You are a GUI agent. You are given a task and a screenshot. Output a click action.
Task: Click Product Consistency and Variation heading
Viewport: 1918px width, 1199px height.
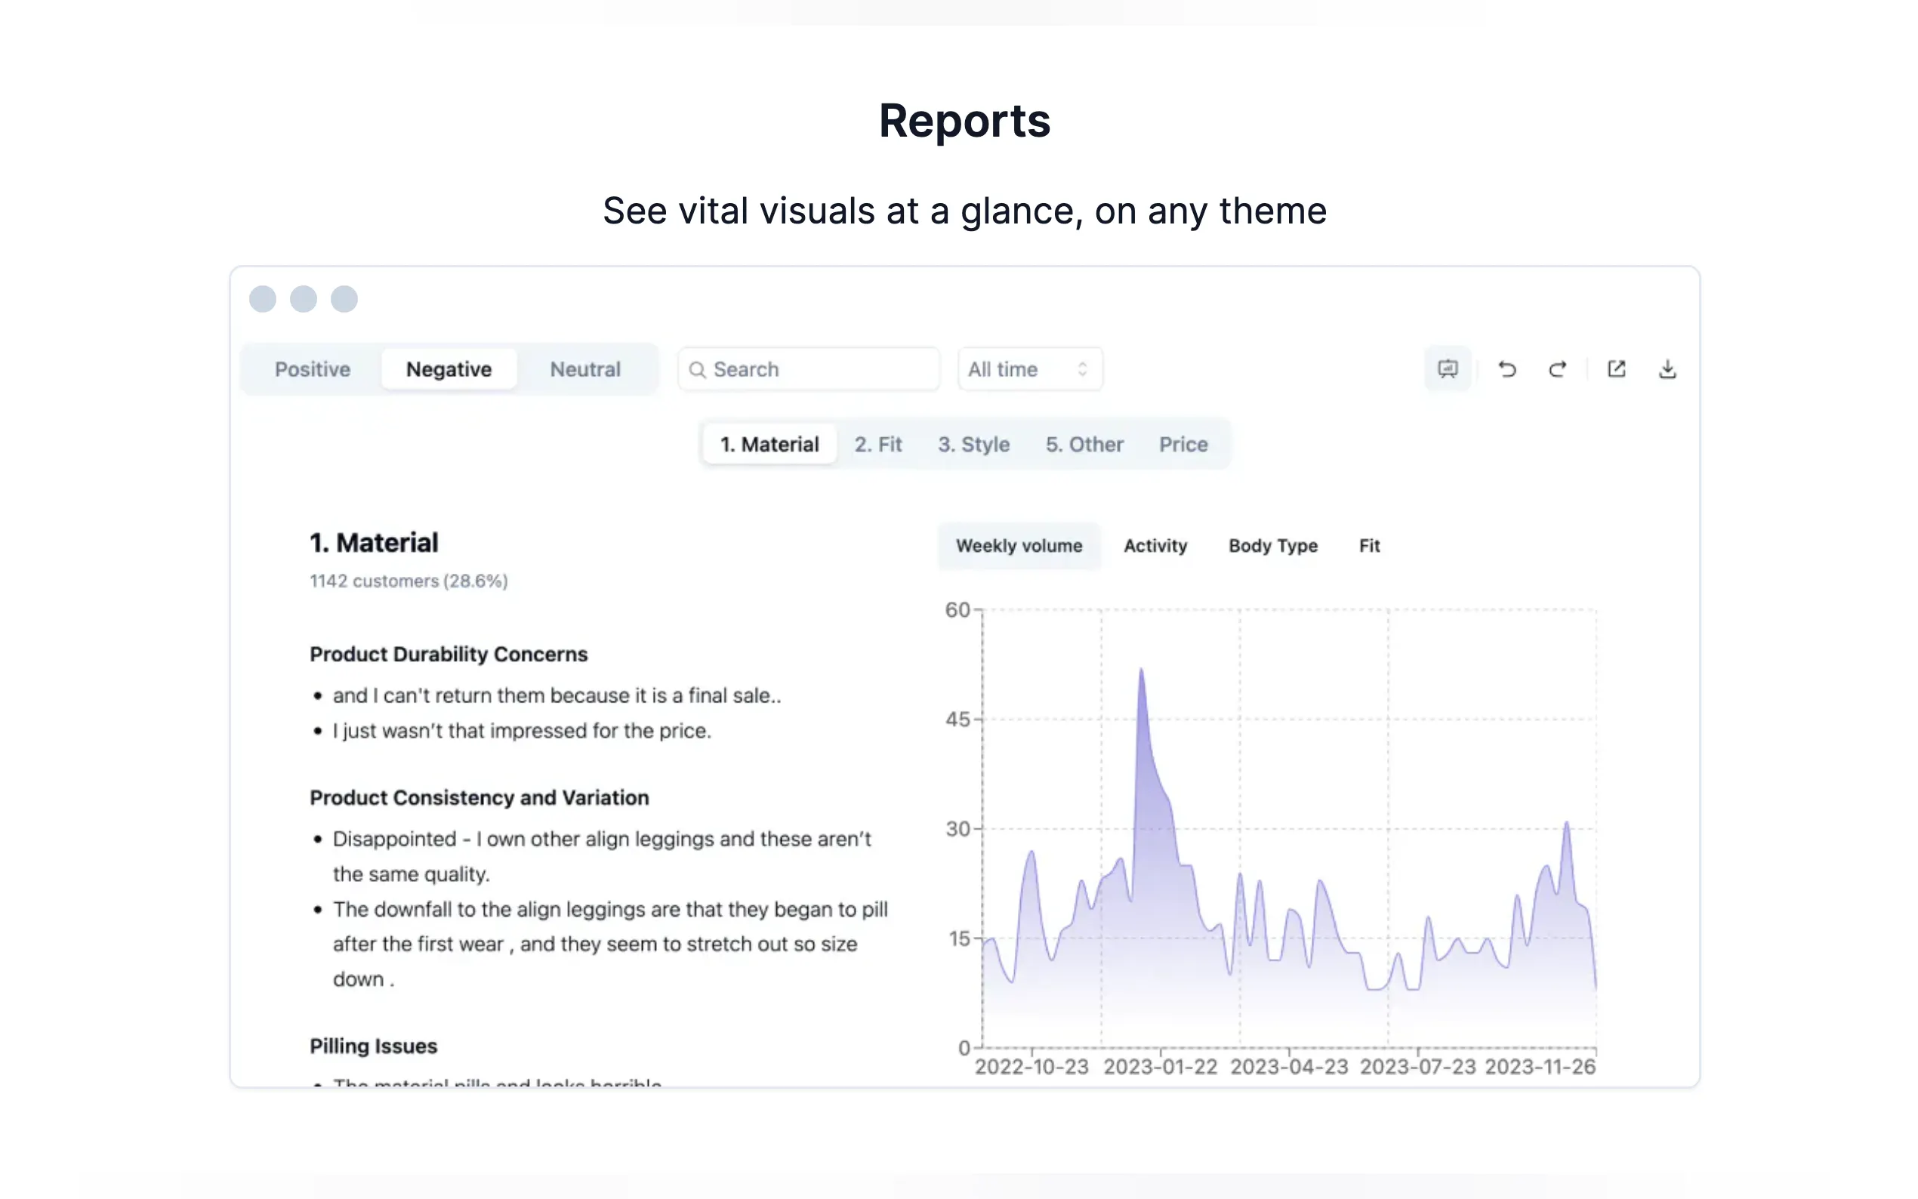(479, 798)
